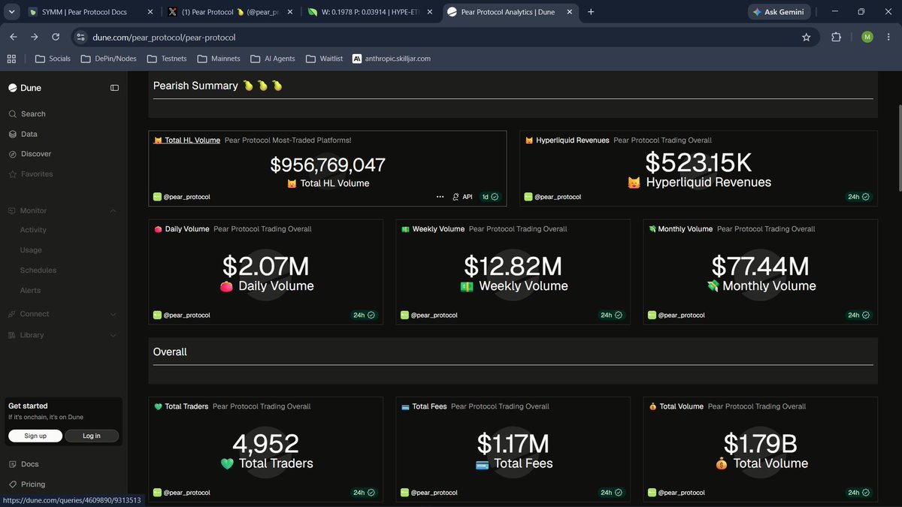The width and height of the screenshot is (902, 507).
Task: Click the 24h status badge on Daily Volume
Action: pyautogui.click(x=364, y=315)
